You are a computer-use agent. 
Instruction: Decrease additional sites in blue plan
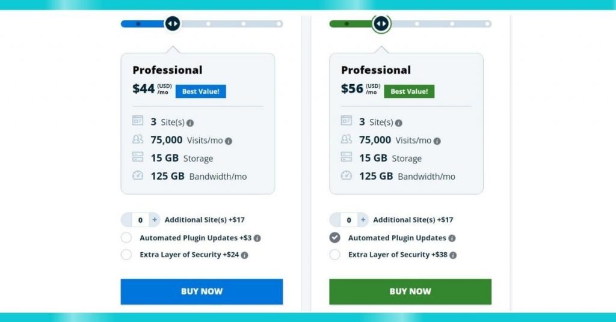126,220
